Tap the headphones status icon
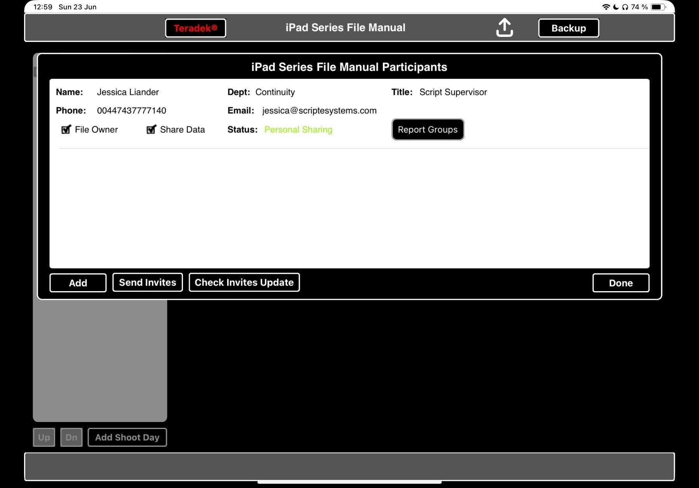 625,7
